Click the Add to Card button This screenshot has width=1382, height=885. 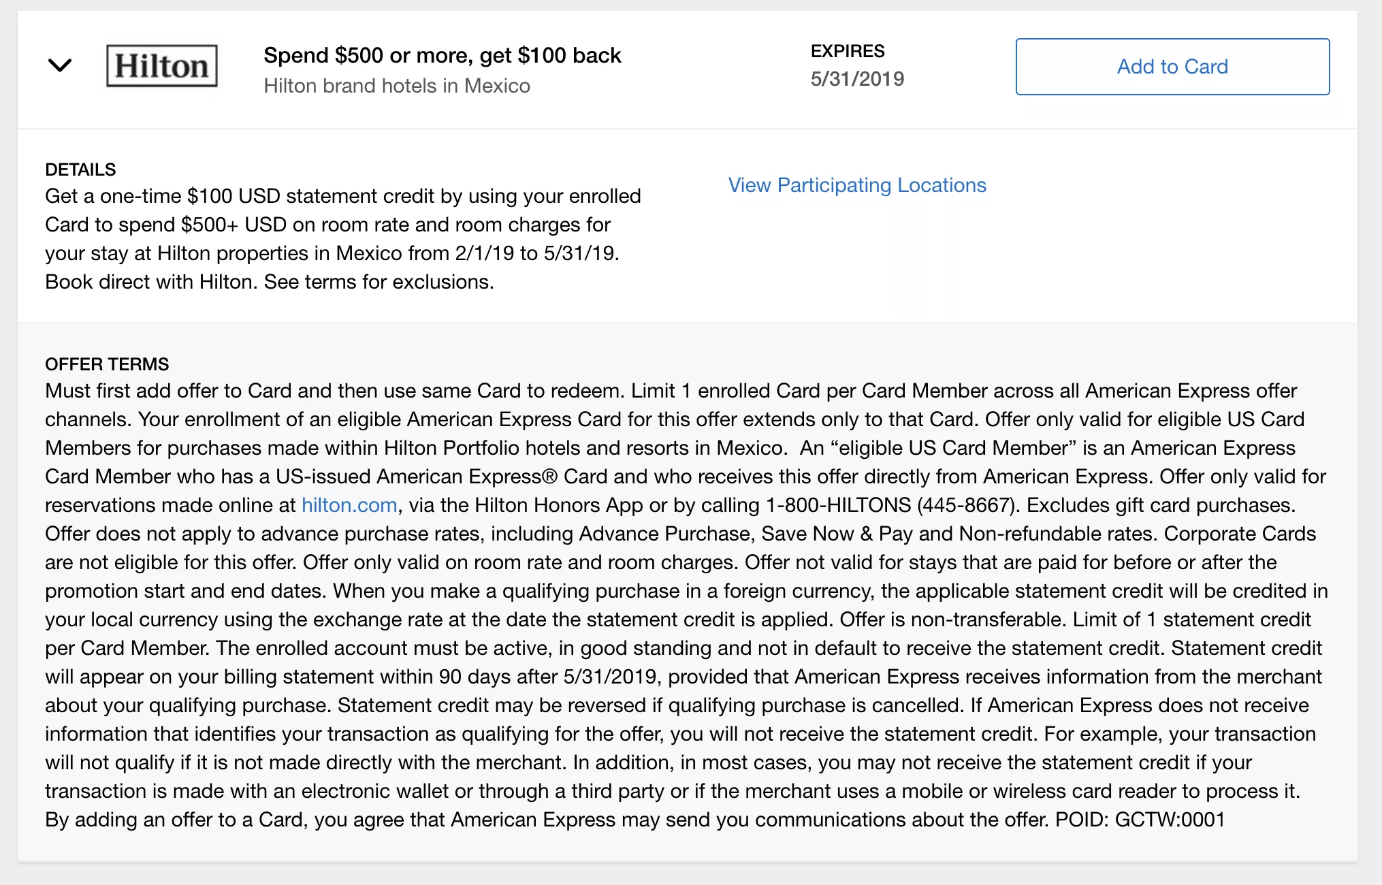(1172, 66)
